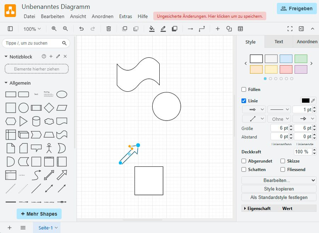Click the Style kopieren button
319x233 pixels.
[278, 189]
